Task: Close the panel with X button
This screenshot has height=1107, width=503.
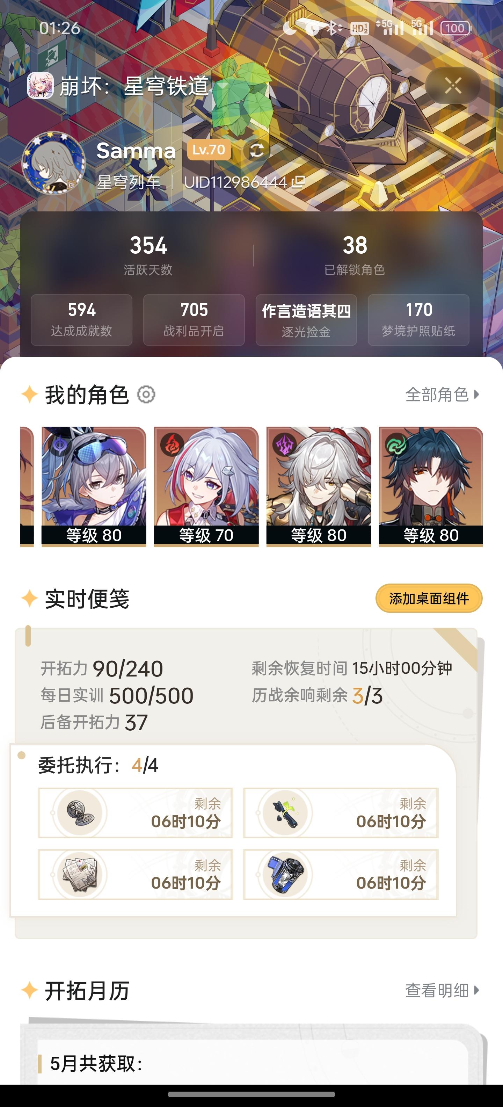Action: tap(453, 86)
